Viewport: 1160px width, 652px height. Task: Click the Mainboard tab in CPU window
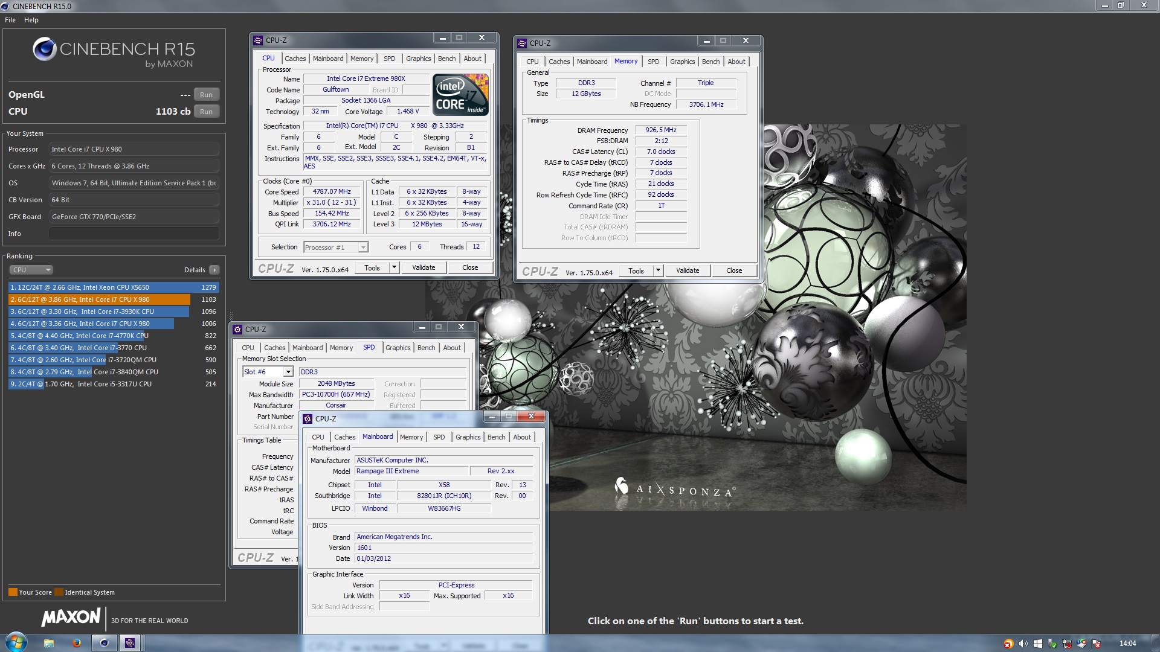328,59
